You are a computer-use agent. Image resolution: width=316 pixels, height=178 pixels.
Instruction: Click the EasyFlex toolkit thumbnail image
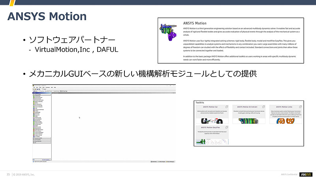point(212,141)
